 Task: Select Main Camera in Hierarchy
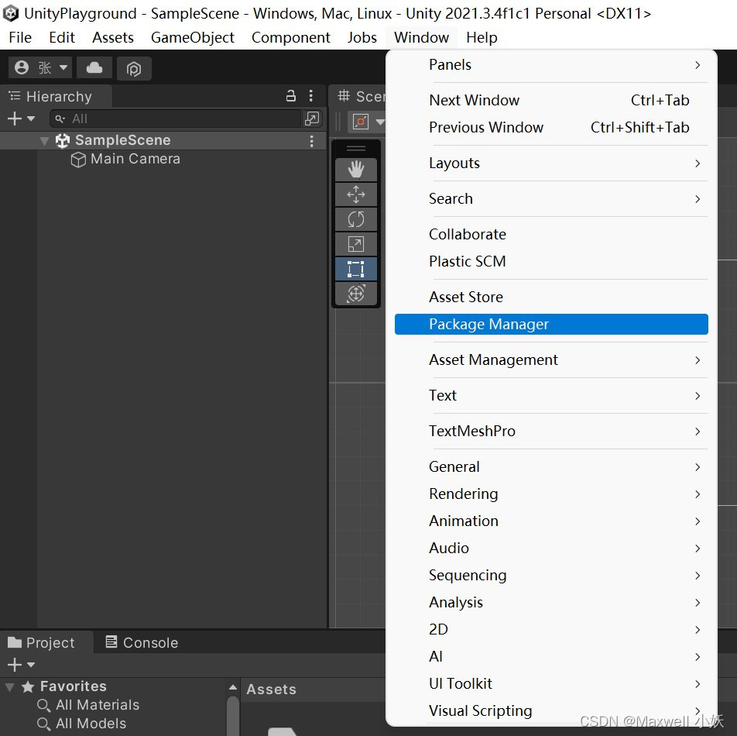(x=135, y=160)
